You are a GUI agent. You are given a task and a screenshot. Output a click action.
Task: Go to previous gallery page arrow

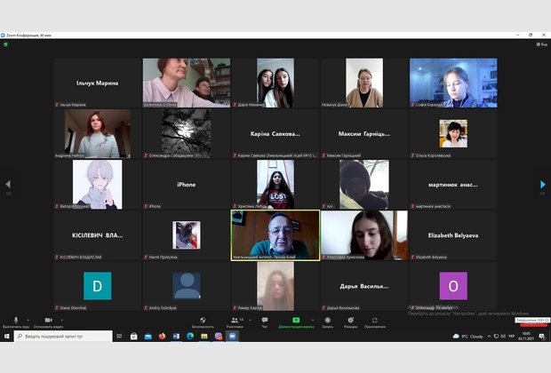tap(8, 184)
